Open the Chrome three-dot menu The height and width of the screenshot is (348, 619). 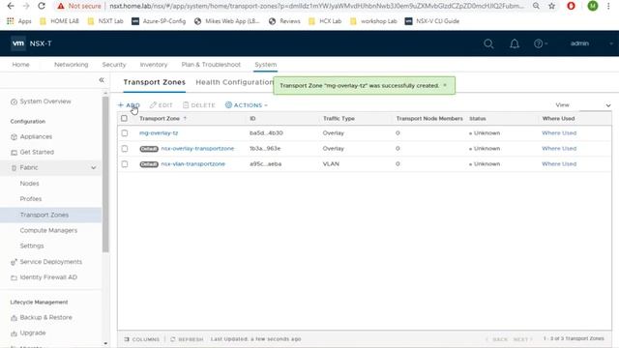pos(608,6)
